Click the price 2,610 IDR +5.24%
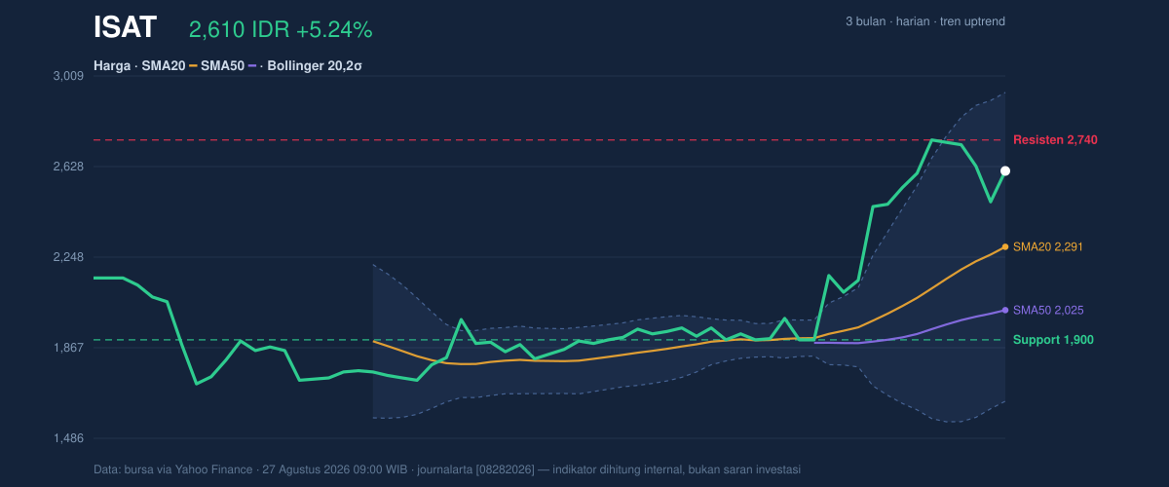The image size is (1169, 487). coord(281,30)
